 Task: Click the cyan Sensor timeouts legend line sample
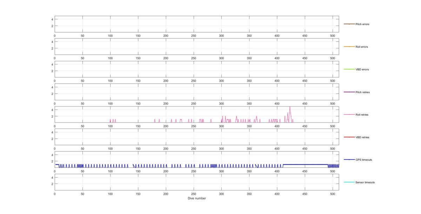[349, 182]
